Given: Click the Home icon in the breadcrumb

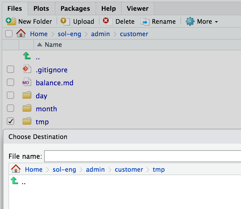Looking at the screenshot, I should (x=21, y=33).
